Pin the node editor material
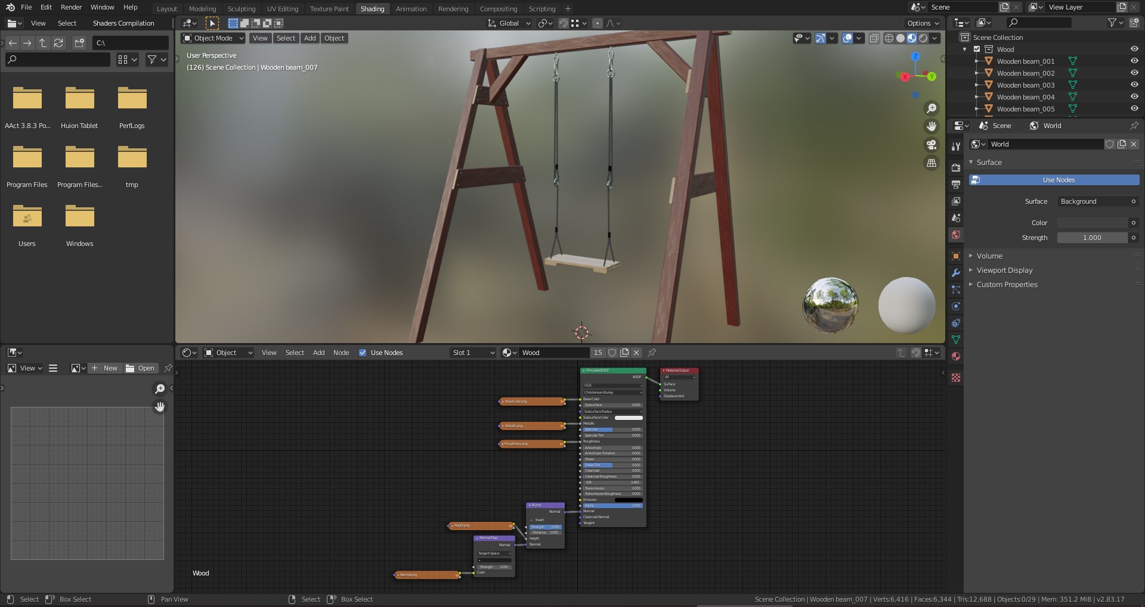The width and height of the screenshot is (1145, 607). pyautogui.click(x=652, y=353)
